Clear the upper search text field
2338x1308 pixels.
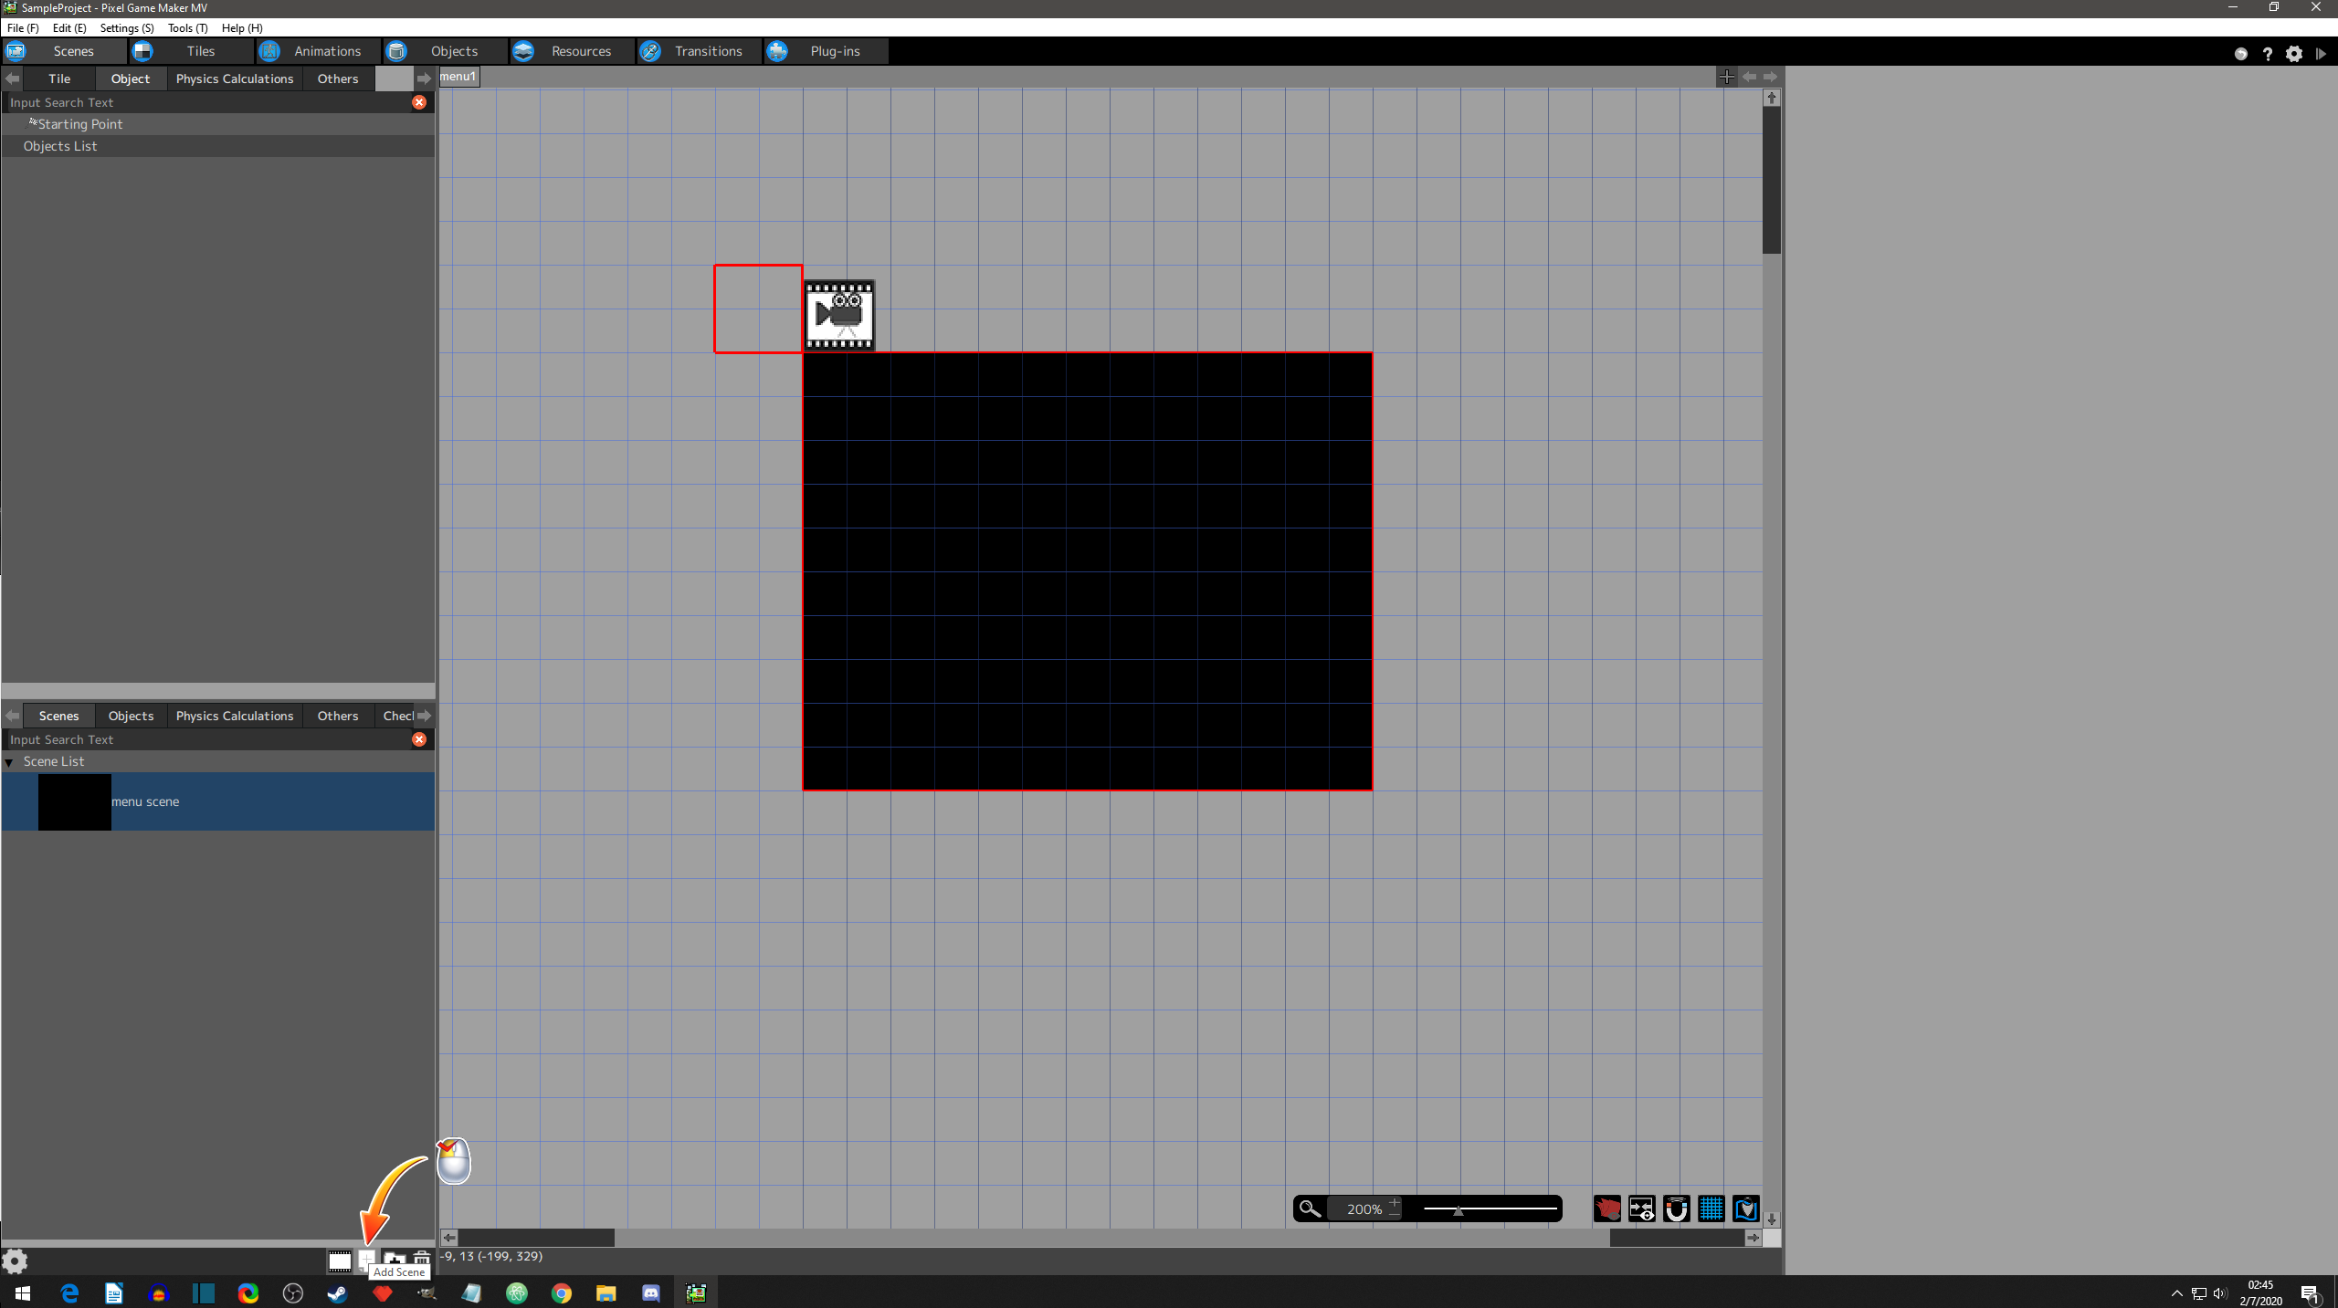[419, 102]
